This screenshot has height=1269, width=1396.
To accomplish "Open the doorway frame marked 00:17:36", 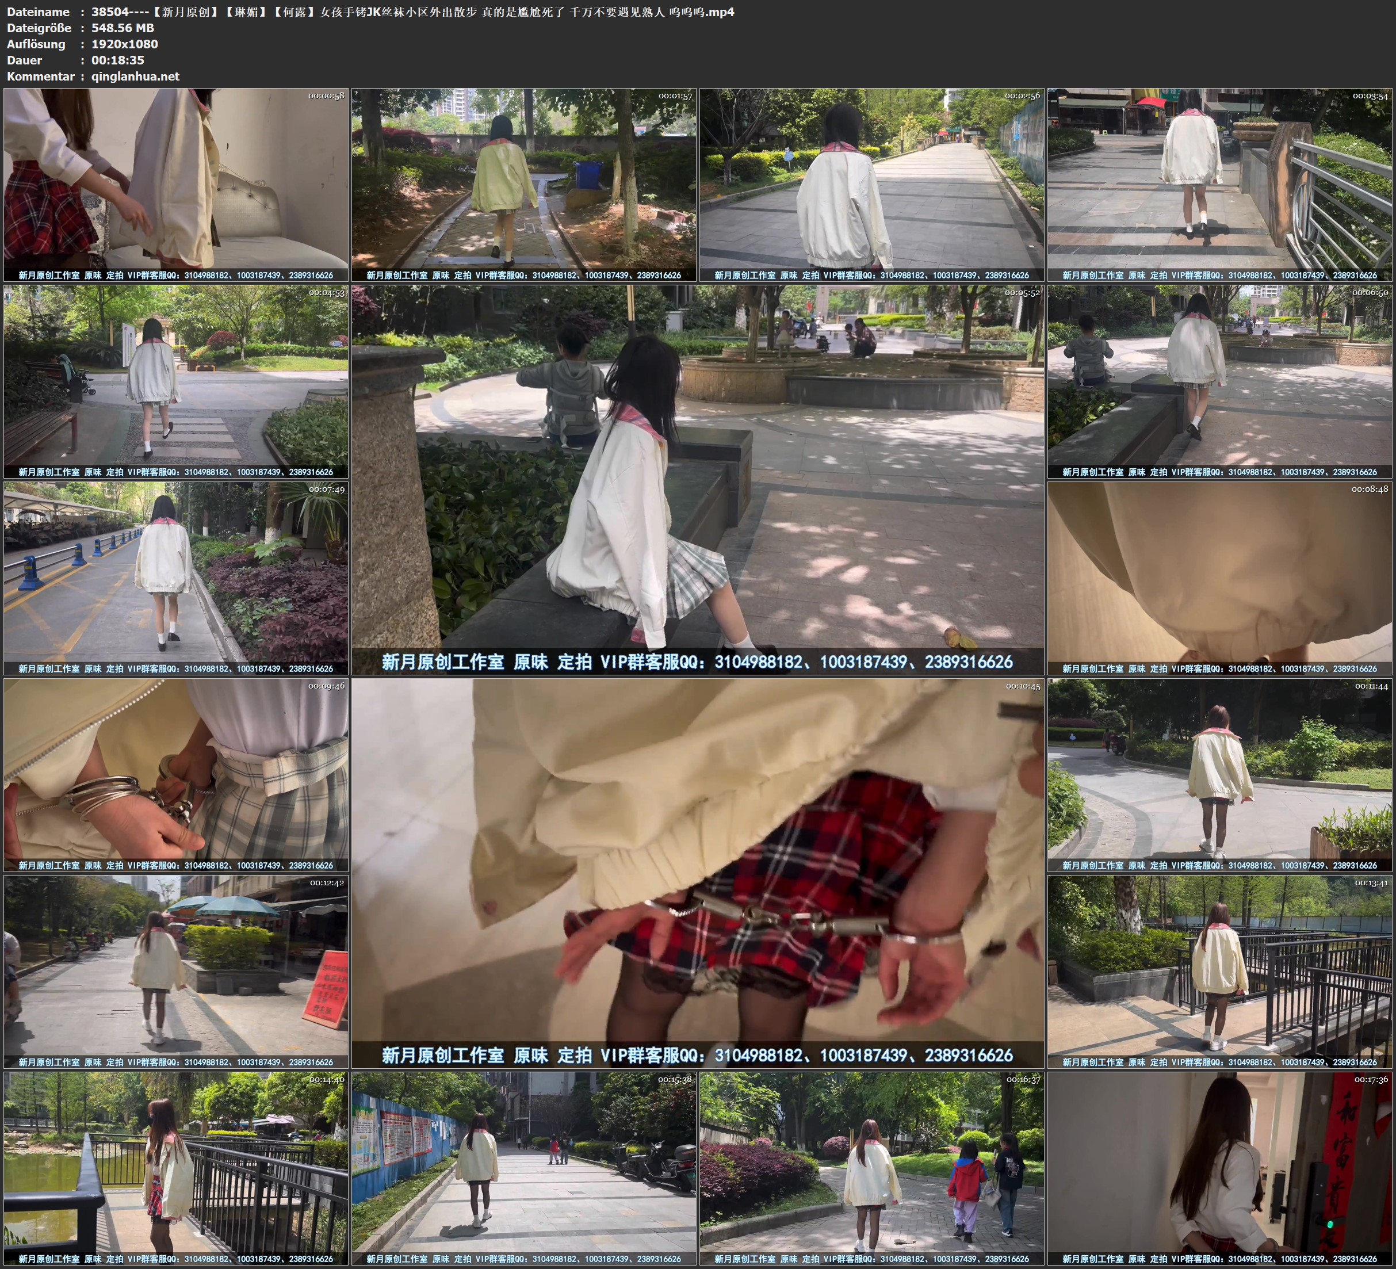I will coord(1220,1168).
